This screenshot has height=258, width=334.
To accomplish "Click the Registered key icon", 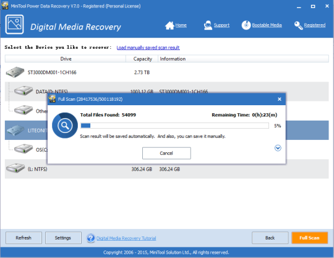I will [x=298, y=25].
